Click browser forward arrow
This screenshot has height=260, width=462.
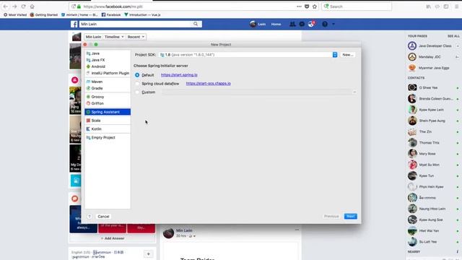coord(14,6)
